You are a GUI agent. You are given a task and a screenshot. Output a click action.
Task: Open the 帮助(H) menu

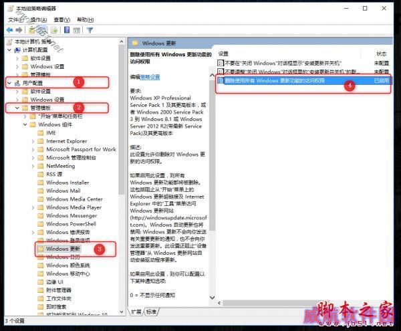point(86,20)
